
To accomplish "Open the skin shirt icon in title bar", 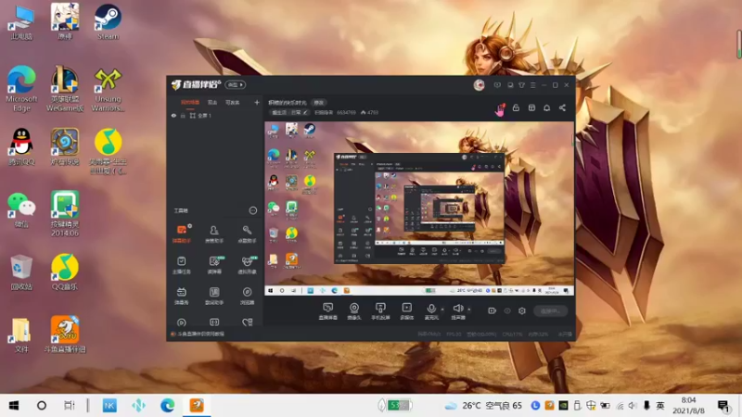I will [x=521, y=85].
